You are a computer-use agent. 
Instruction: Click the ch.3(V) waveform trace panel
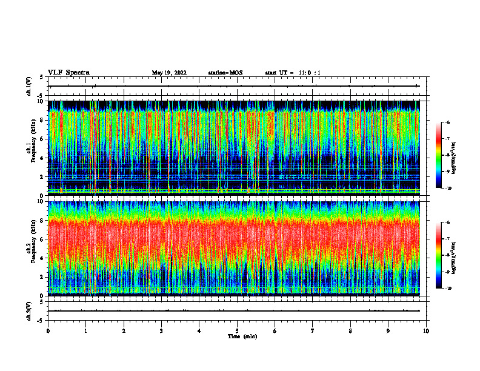(x=237, y=311)
